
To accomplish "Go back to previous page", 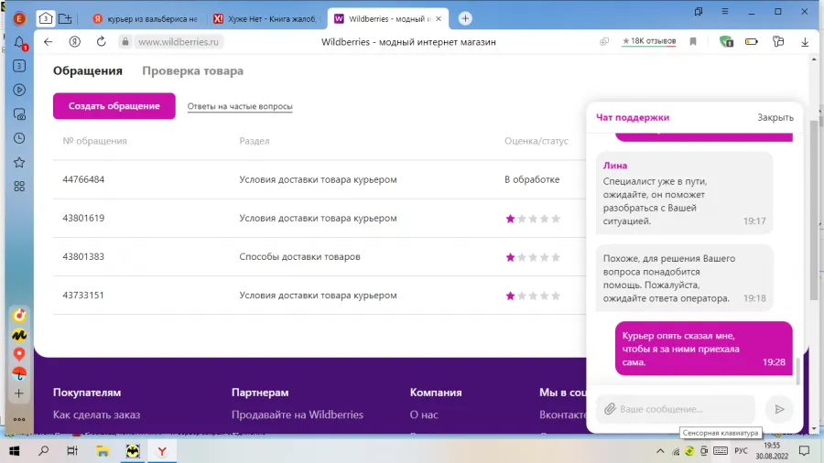I will [49, 41].
